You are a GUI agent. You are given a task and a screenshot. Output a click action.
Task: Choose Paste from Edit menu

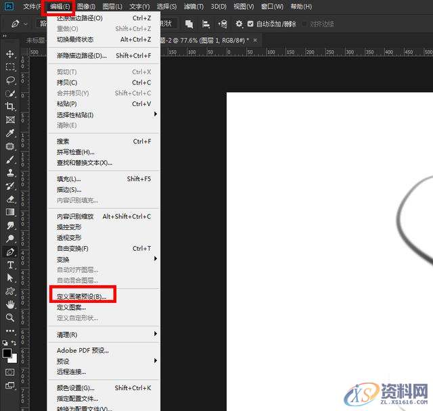click(104, 103)
